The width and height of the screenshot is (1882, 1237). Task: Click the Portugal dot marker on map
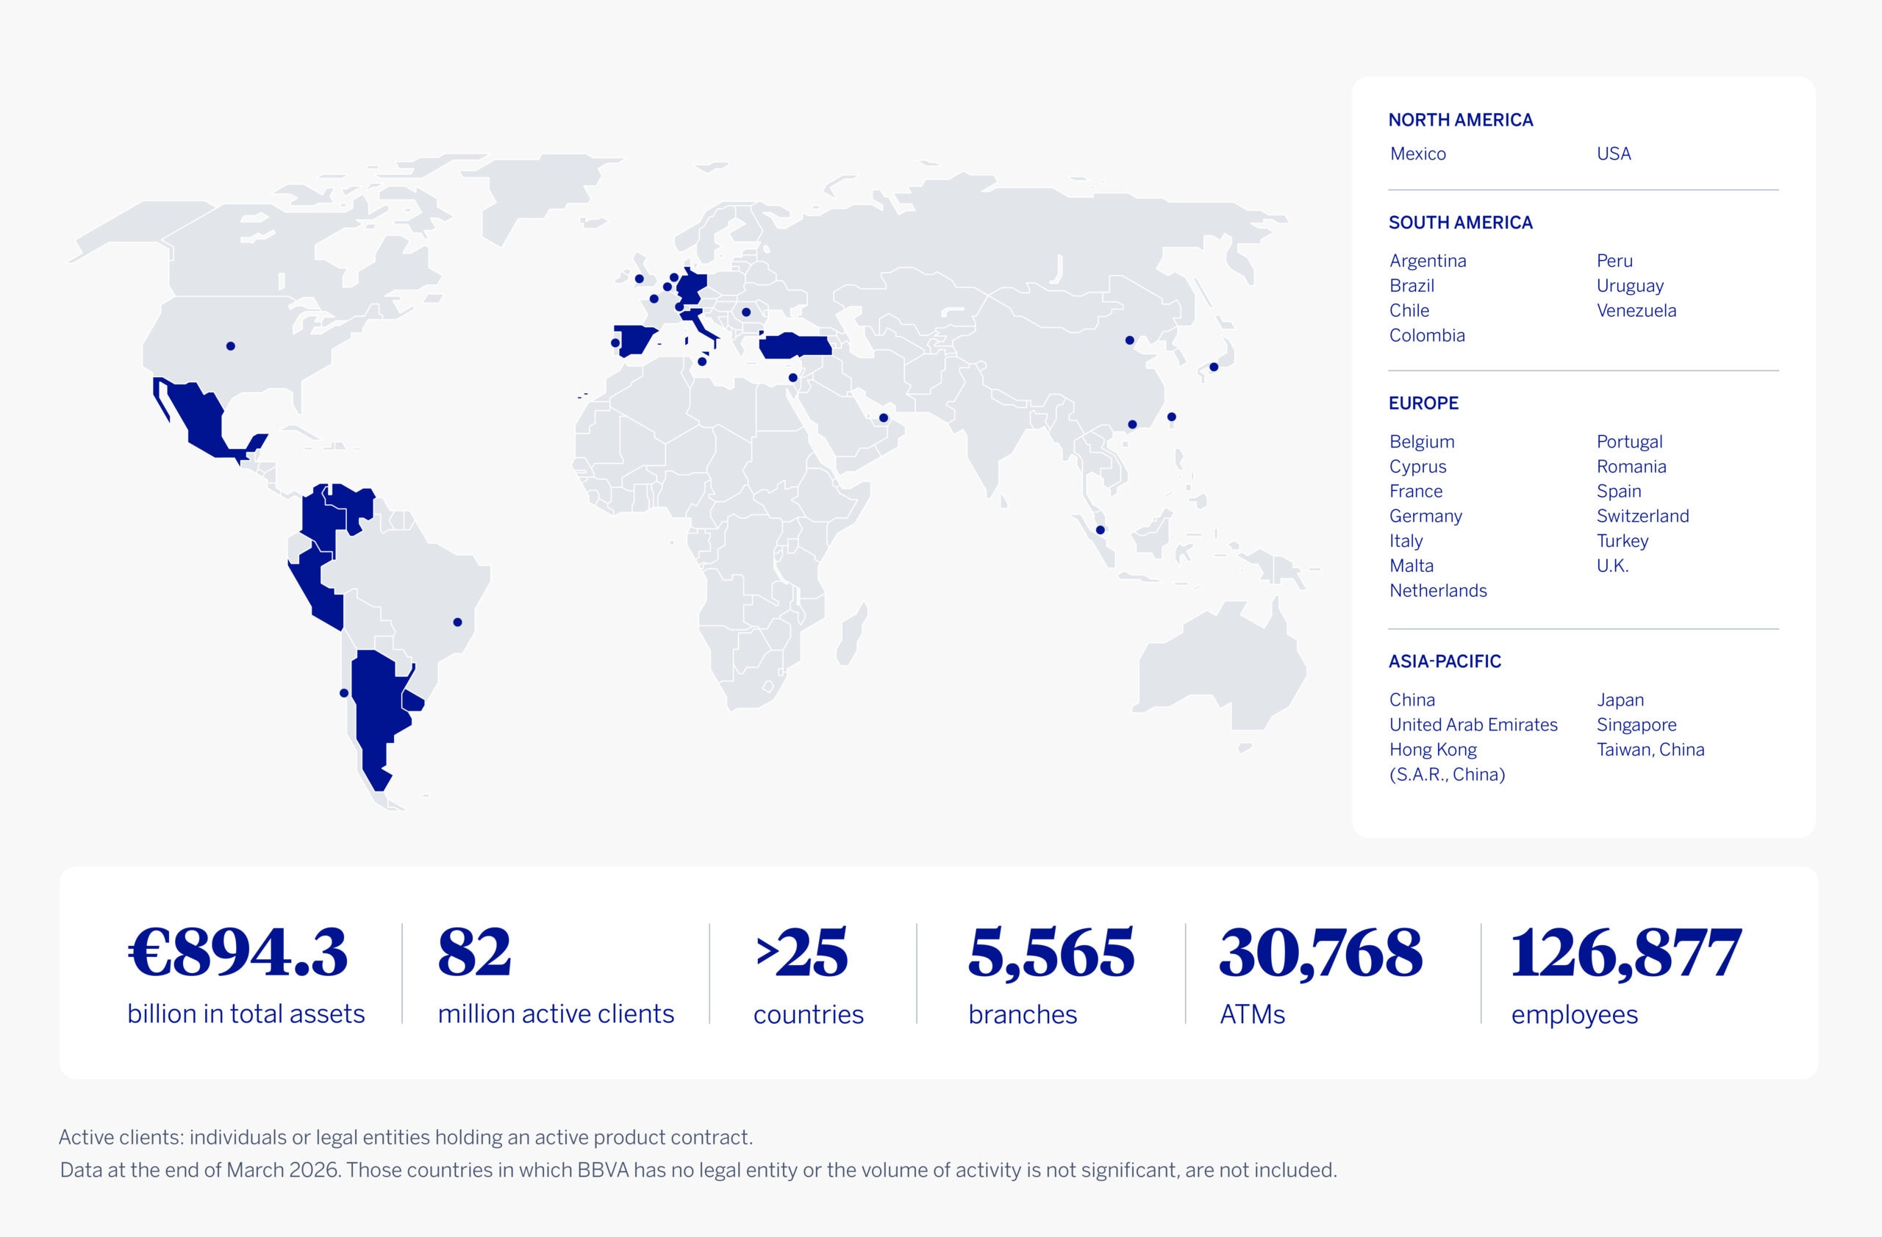tap(615, 343)
